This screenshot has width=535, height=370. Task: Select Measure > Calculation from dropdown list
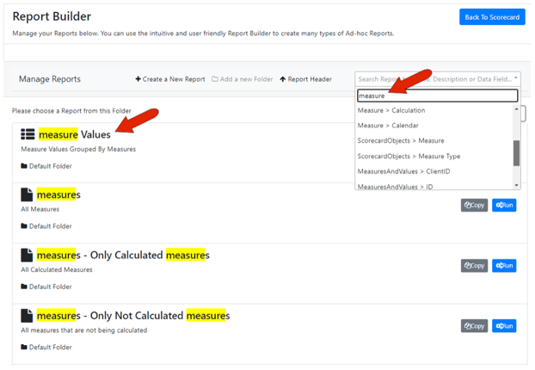(391, 110)
